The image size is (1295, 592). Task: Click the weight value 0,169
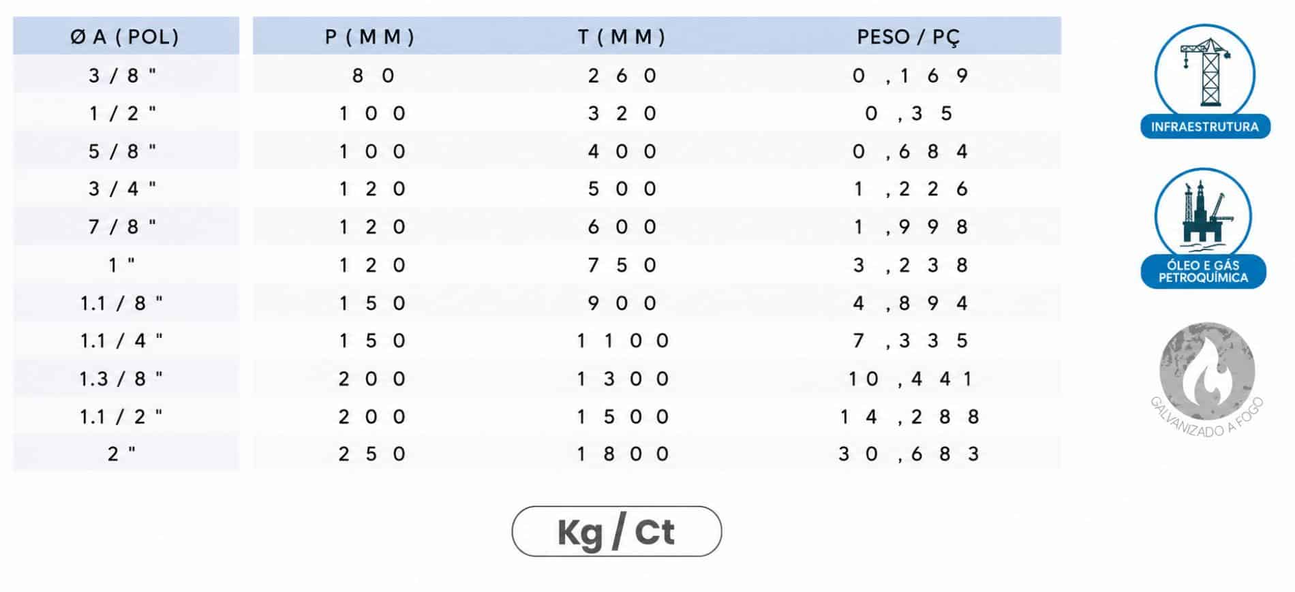tap(910, 75)
